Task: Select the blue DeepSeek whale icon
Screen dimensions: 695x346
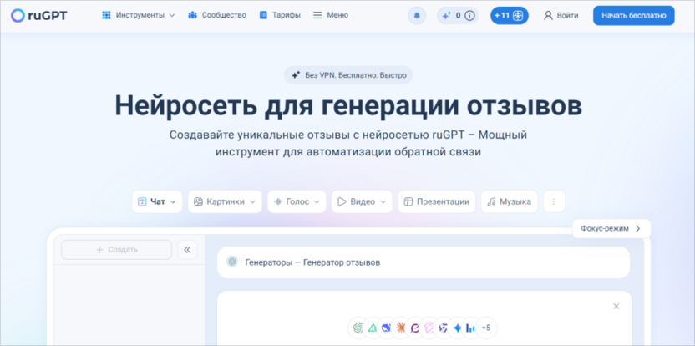Action: tap(387, 328)
